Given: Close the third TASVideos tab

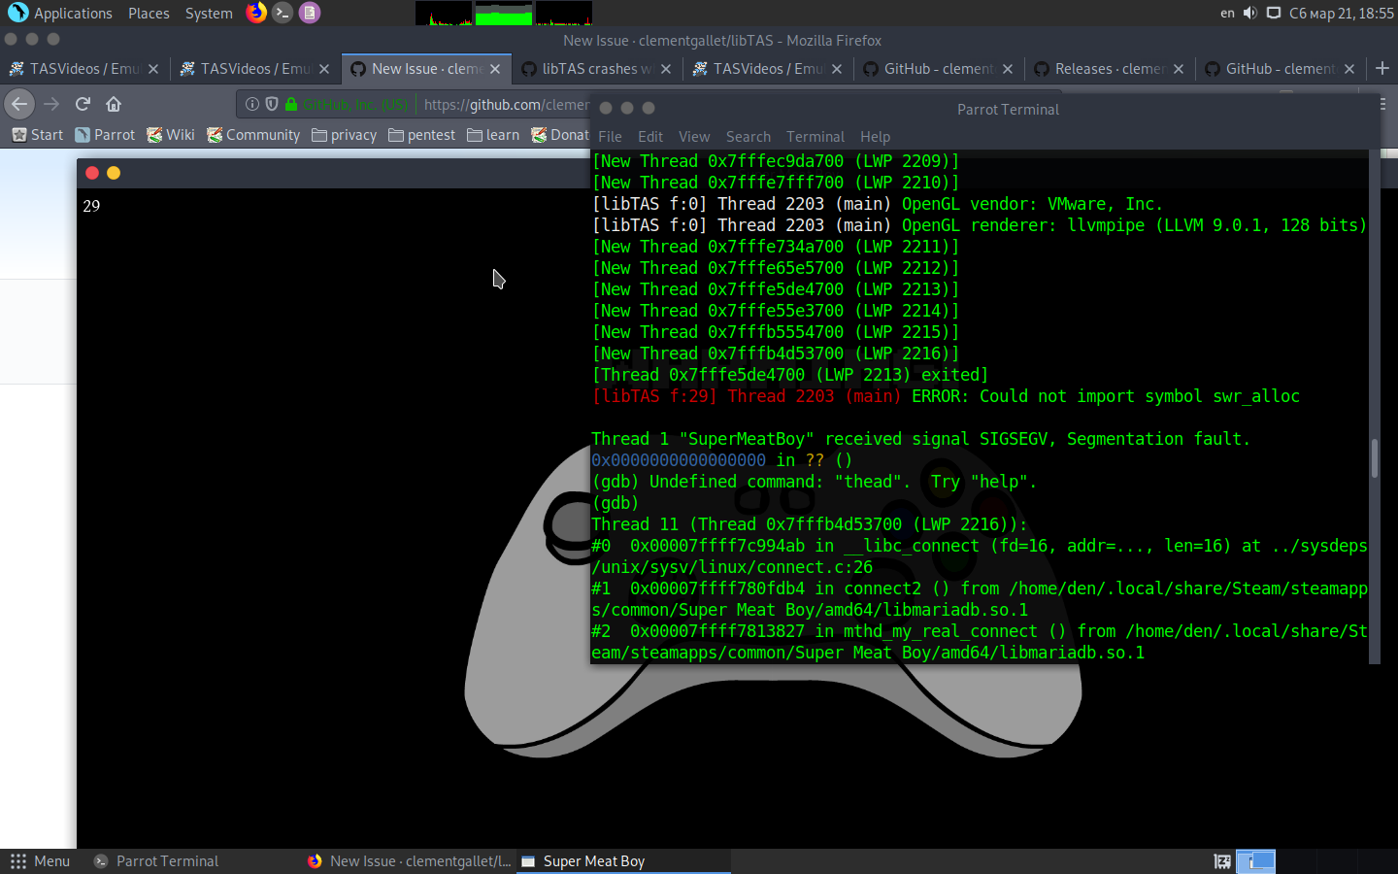Looking at the screenshot, I should (x=837, y=69).
